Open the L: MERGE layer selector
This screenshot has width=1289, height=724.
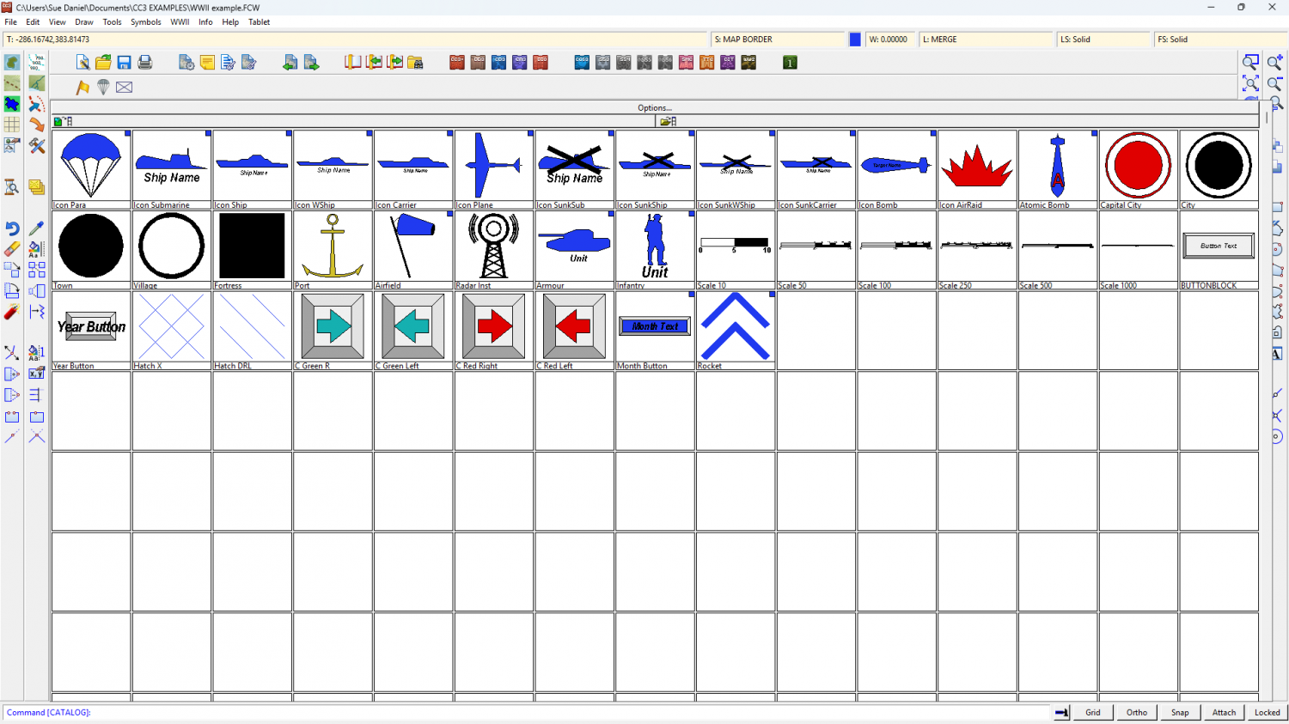(x=986, y=40)
